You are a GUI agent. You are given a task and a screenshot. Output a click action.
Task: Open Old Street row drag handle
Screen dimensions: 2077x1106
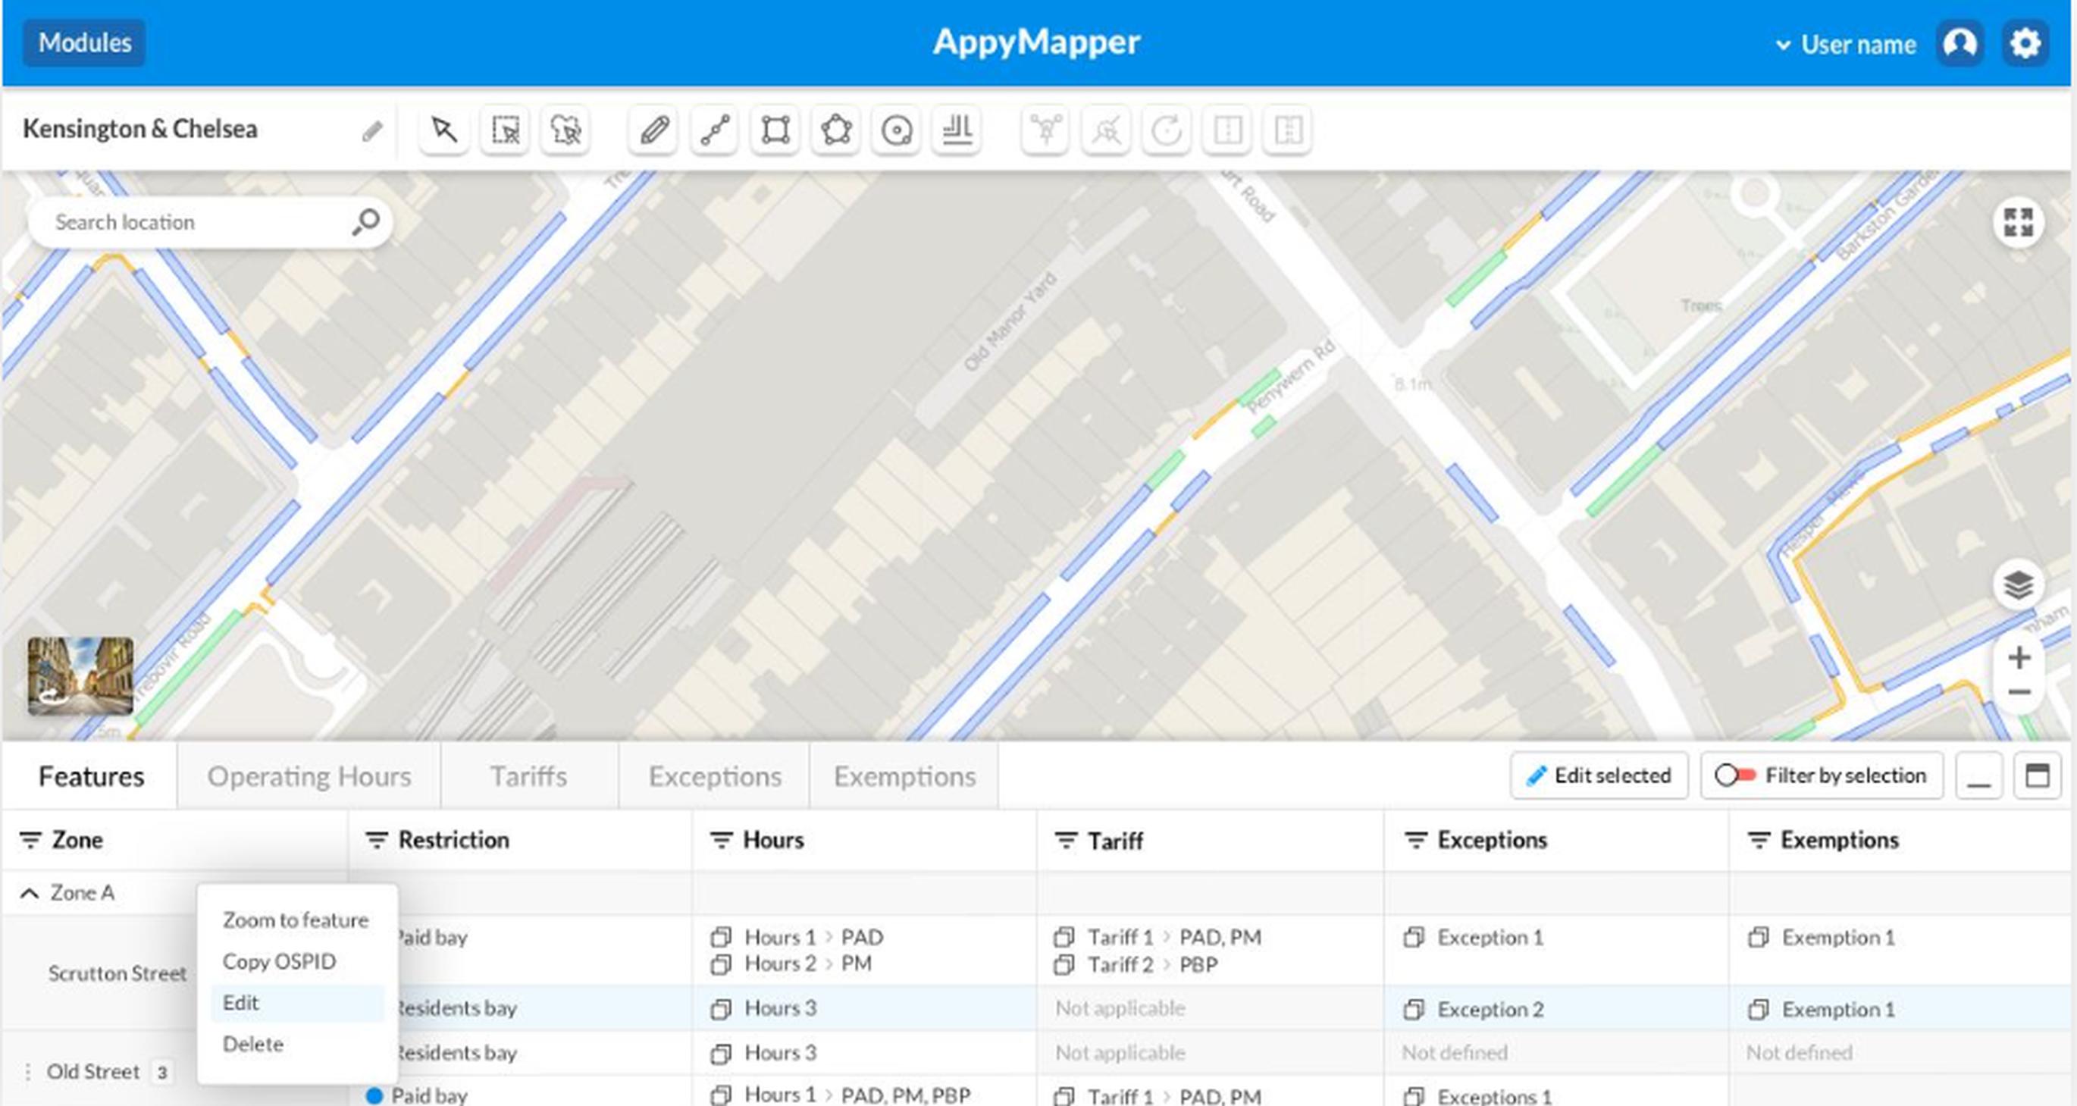click(x=28, y=1072)
